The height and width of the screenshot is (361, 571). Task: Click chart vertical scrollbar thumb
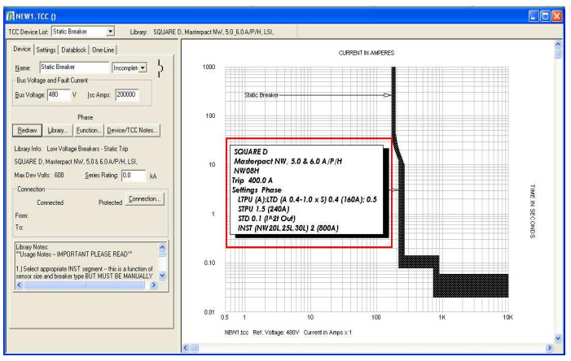click(x=558, y=54)
